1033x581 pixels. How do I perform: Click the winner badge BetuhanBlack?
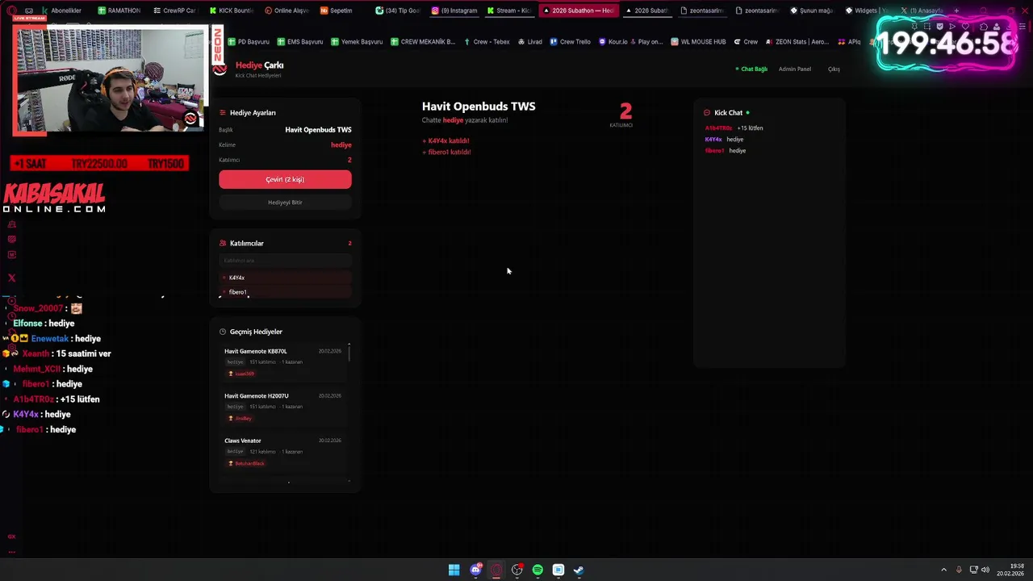246,463
